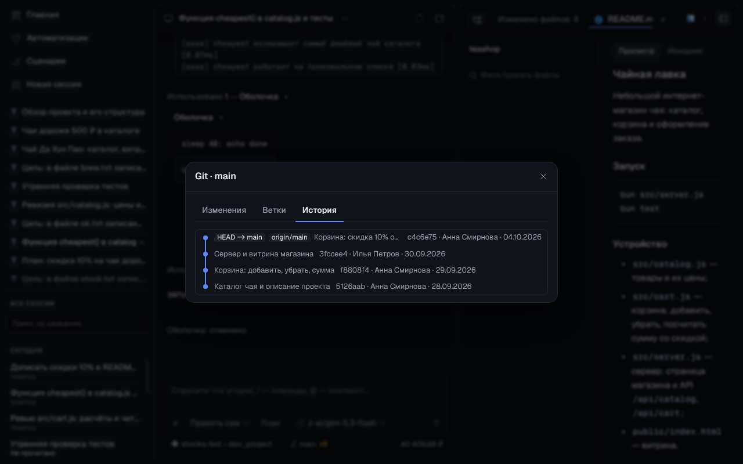This screenshot has width=743, height=464.
Task: Switch to the Изменения tab
Action: tap(224, 210)
